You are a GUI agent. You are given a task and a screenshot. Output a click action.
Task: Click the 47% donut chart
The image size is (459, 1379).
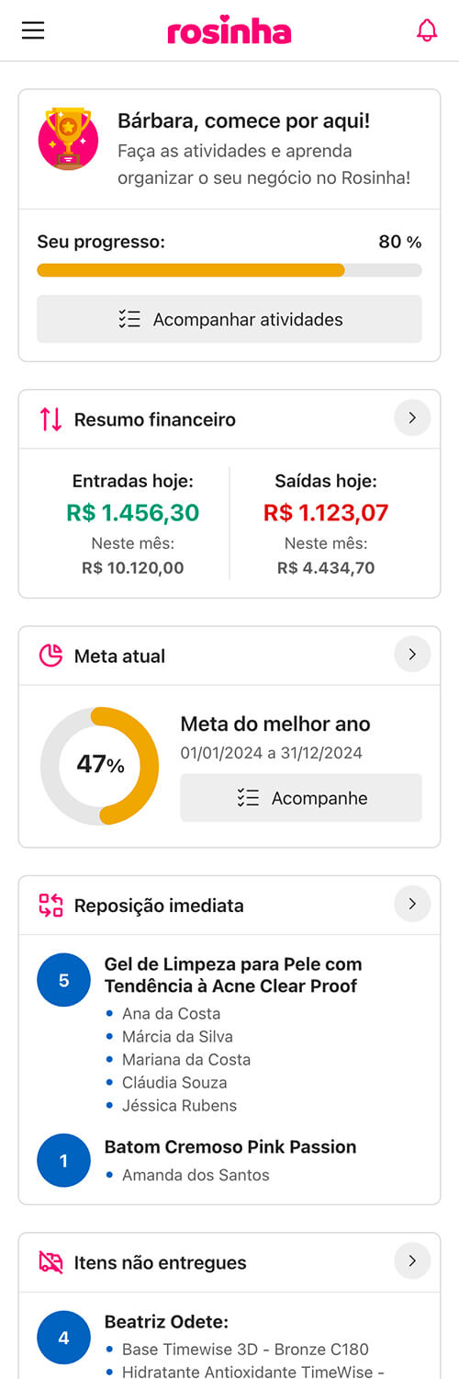(x=99, y=766)
